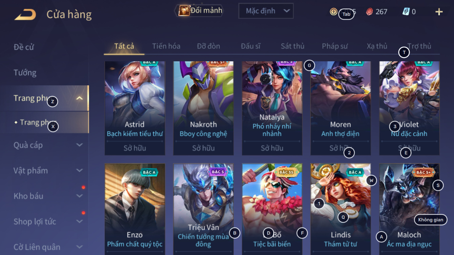Open Đề cử in the sidebar

click(24, 47)
